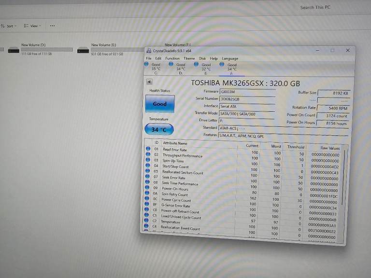Open the Sort dropdown in File Explorer
This screenshot has width=371, height=278.
[9, 26]
